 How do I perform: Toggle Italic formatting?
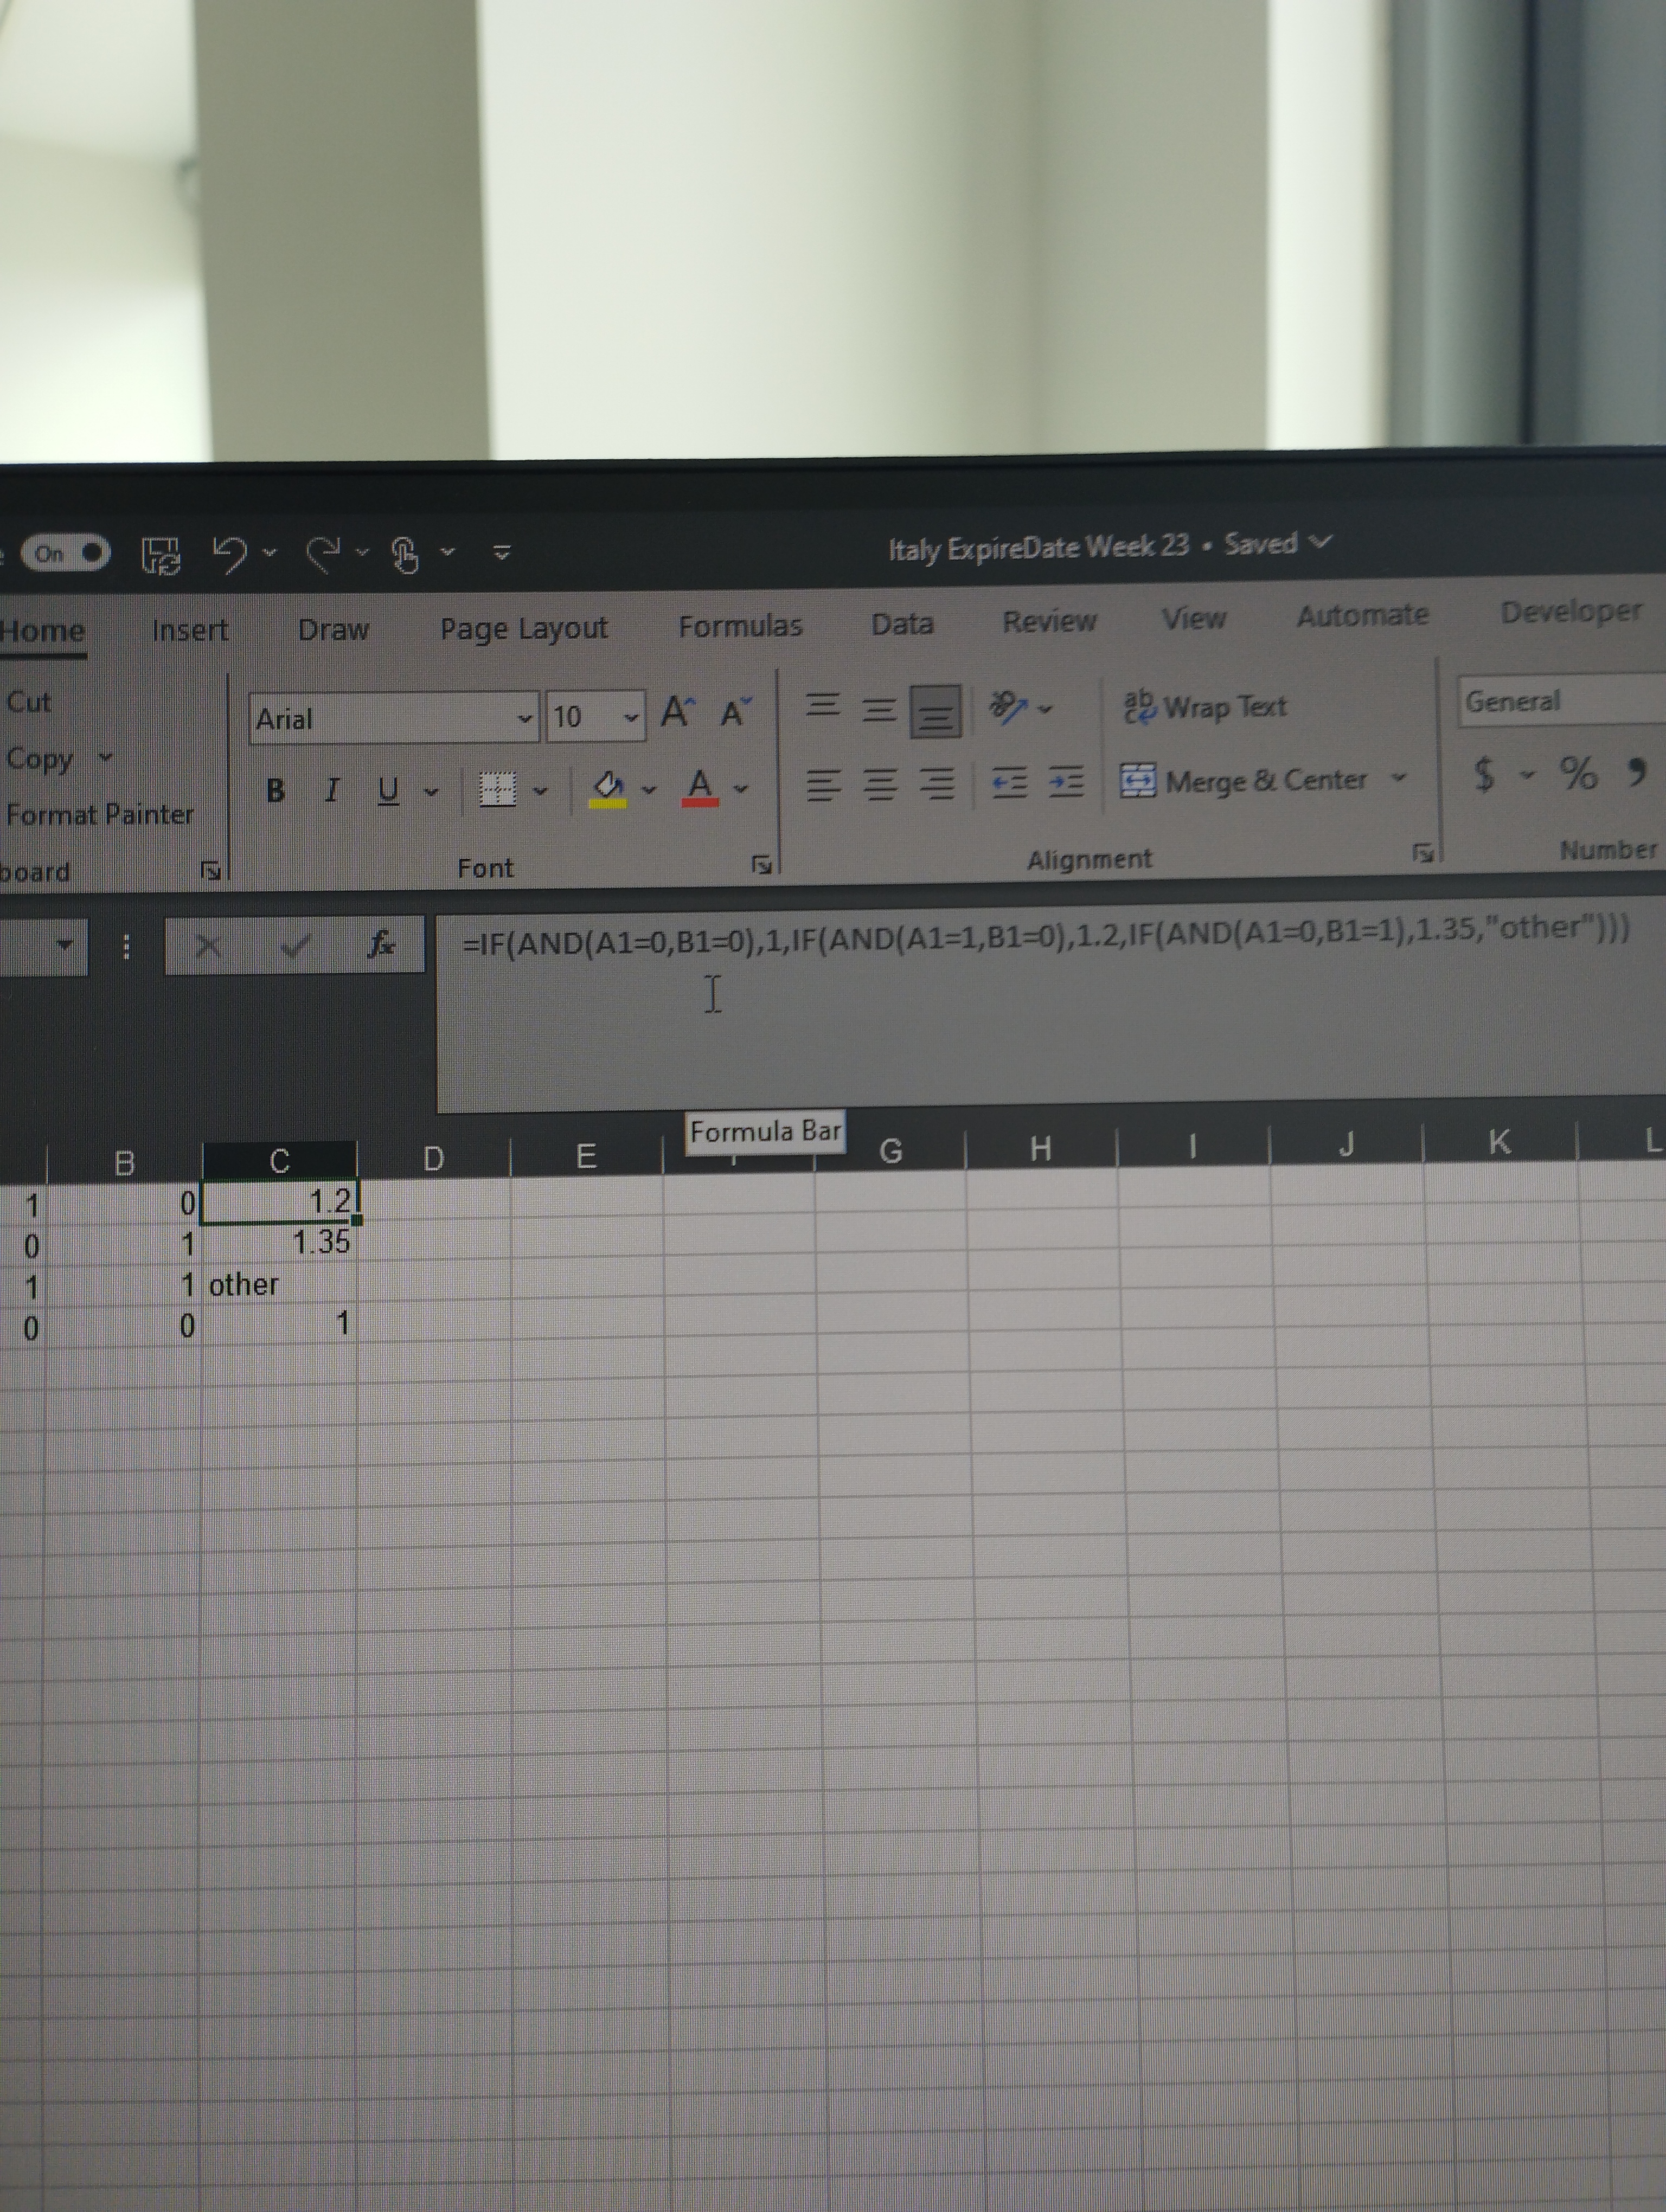332,791
